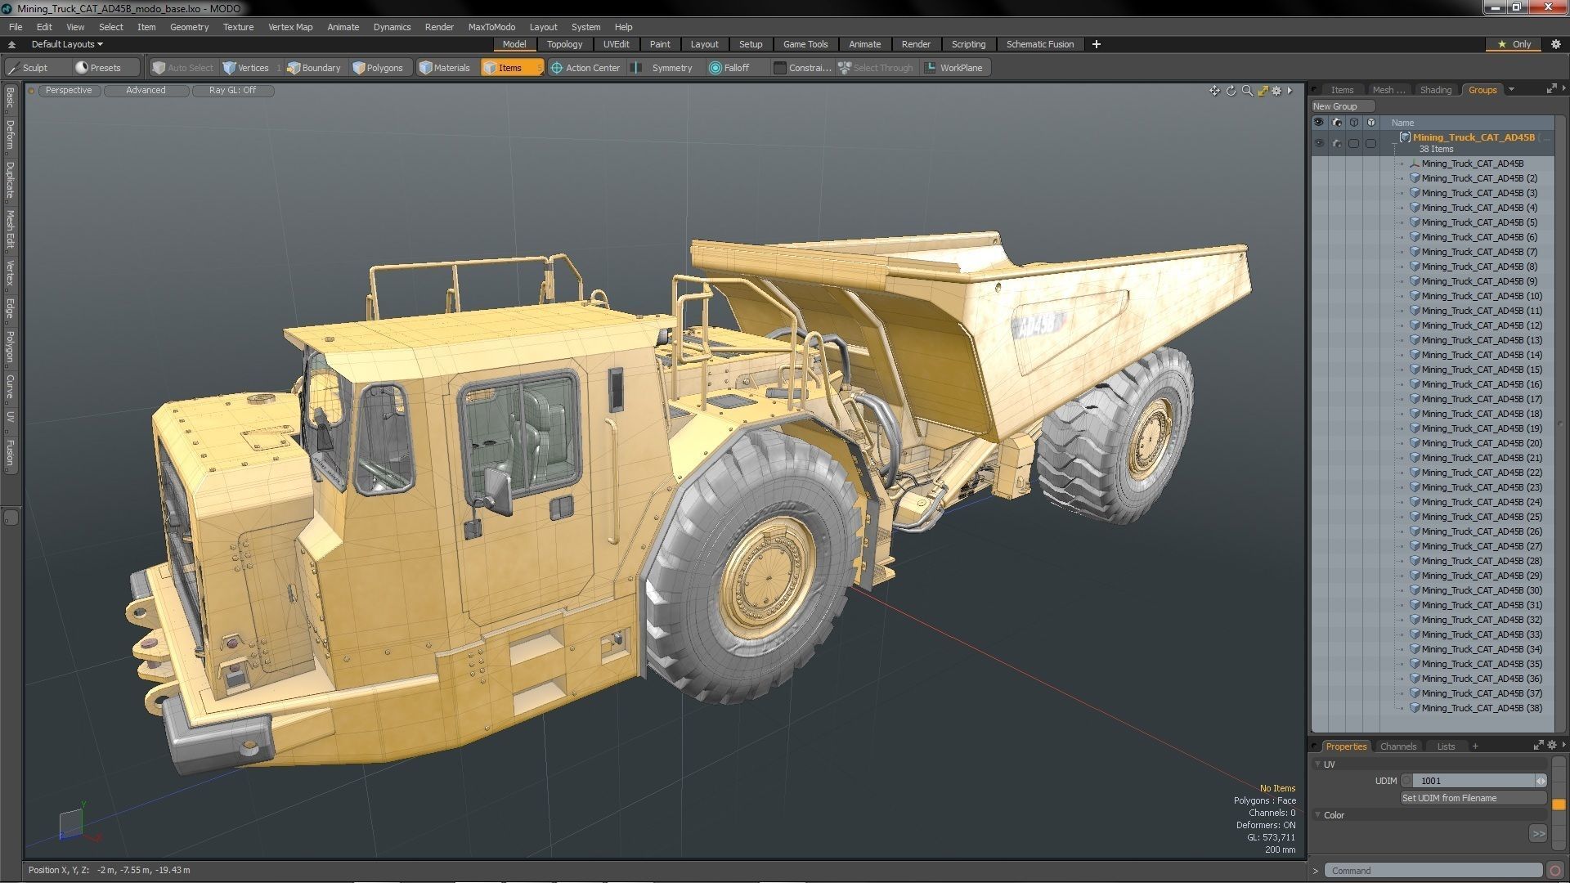
Task: Toggle Select Through mode
Action: pos(876,68)
